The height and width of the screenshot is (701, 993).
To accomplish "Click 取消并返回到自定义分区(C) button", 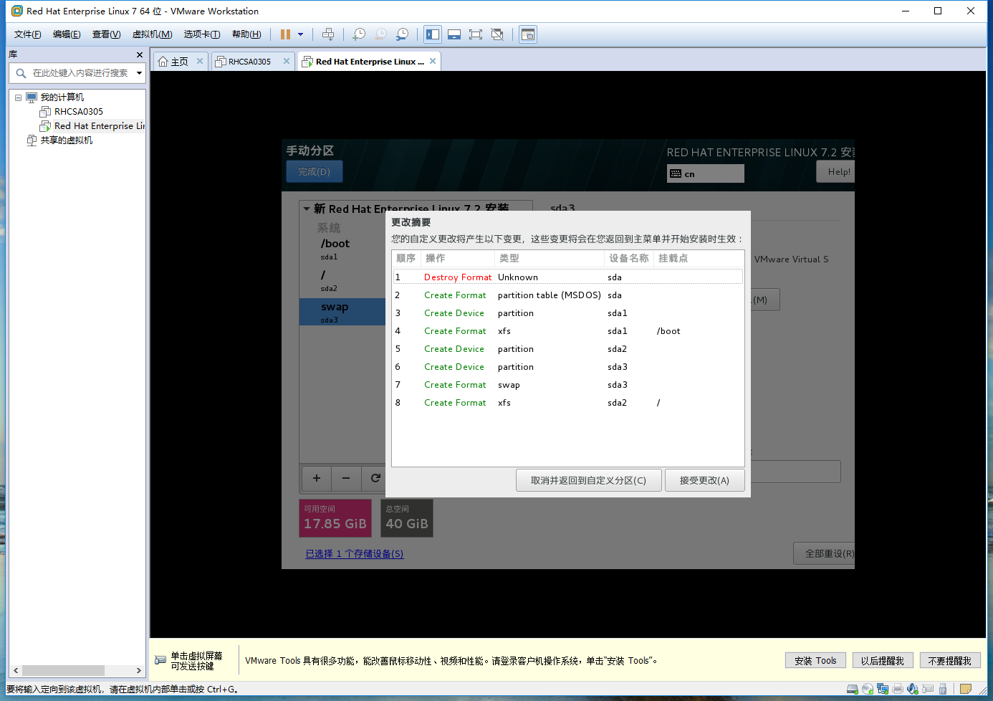I will [x=588, y=480].
